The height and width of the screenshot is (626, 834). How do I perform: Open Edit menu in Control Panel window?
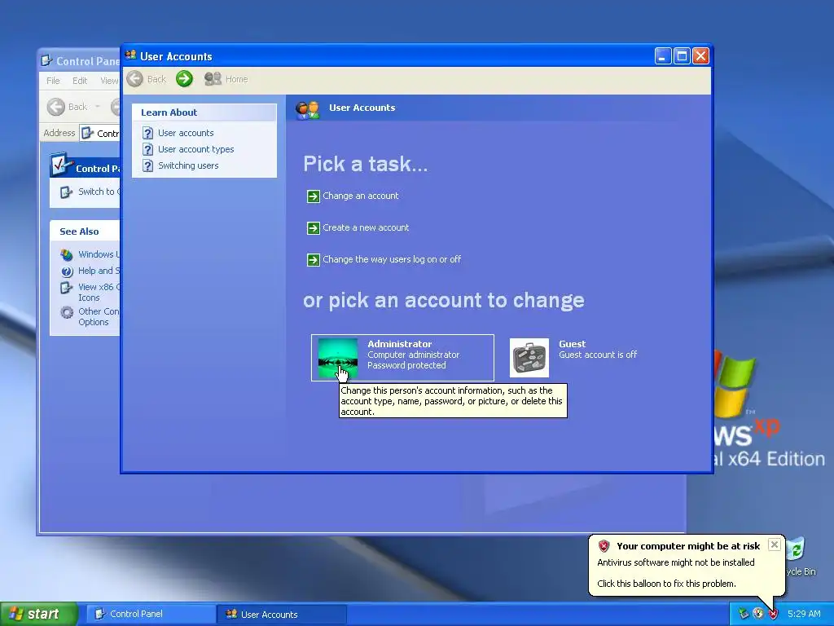[x=80, y=81]
